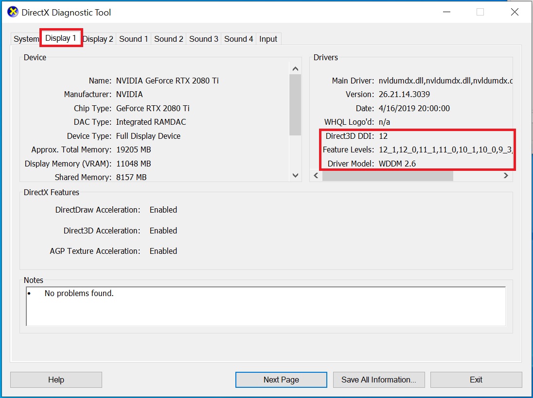Click DirectDraw Acceleration 'Enabled' value

tap(163, 210)
